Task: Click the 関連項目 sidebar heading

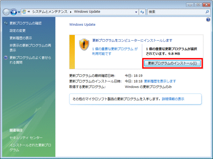Action: click(x=16, y=130)
